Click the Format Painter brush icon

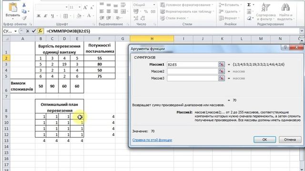tap(24, 18)
